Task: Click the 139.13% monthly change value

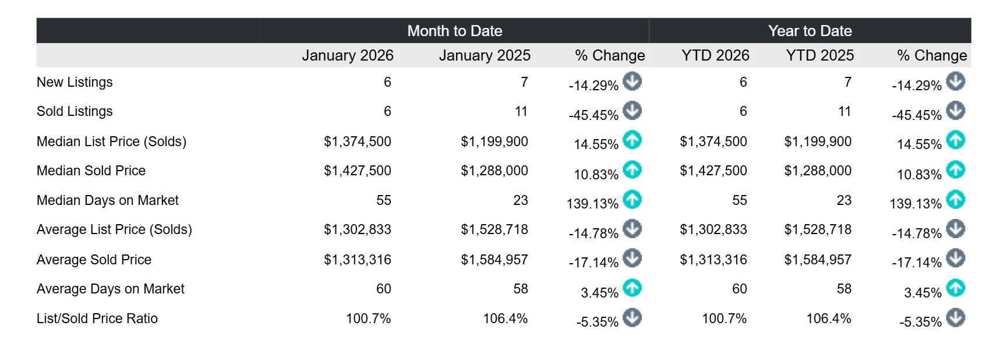Action: 592,204
